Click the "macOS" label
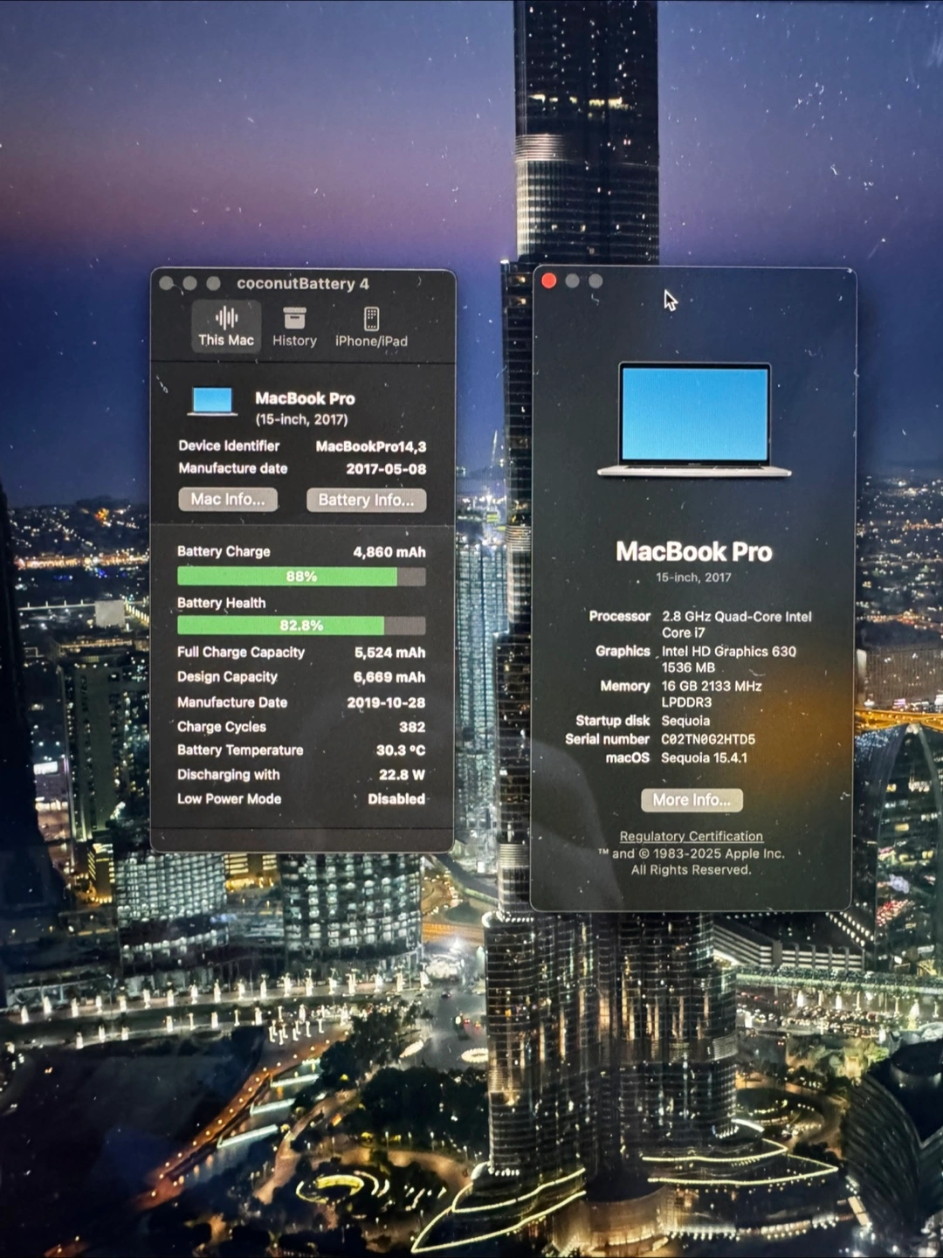This screenshot has height=1258, width=943. pyautogui.click(x=628, y=757)
